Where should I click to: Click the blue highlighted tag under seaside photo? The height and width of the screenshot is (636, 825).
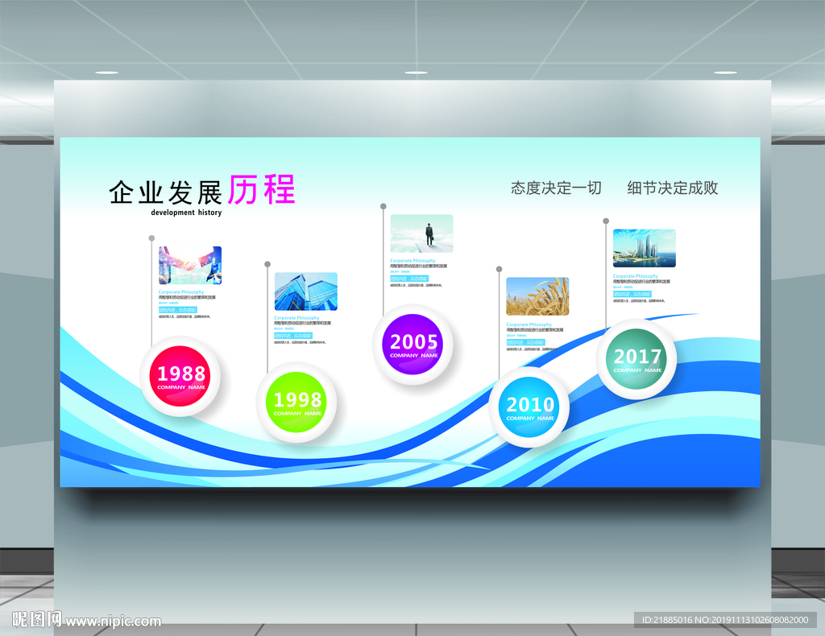pos(632,294)
